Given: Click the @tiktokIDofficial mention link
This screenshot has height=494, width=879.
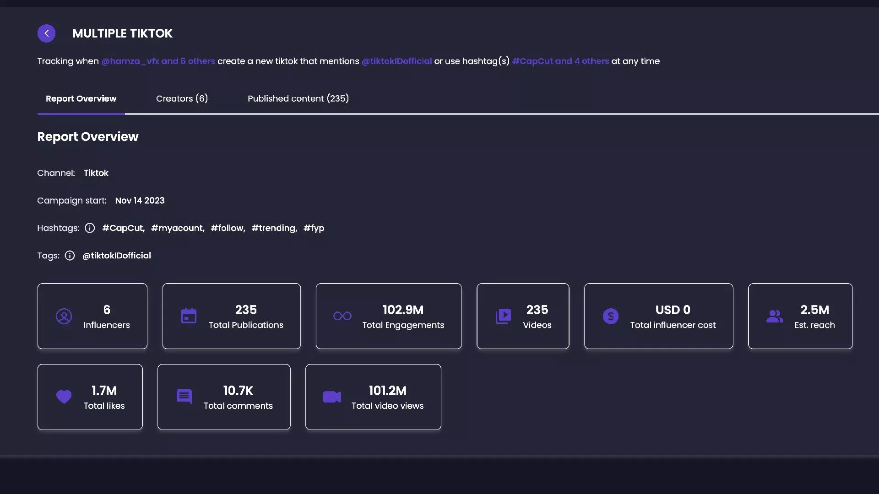Looking at the screenshot, I should click(396, 61).
